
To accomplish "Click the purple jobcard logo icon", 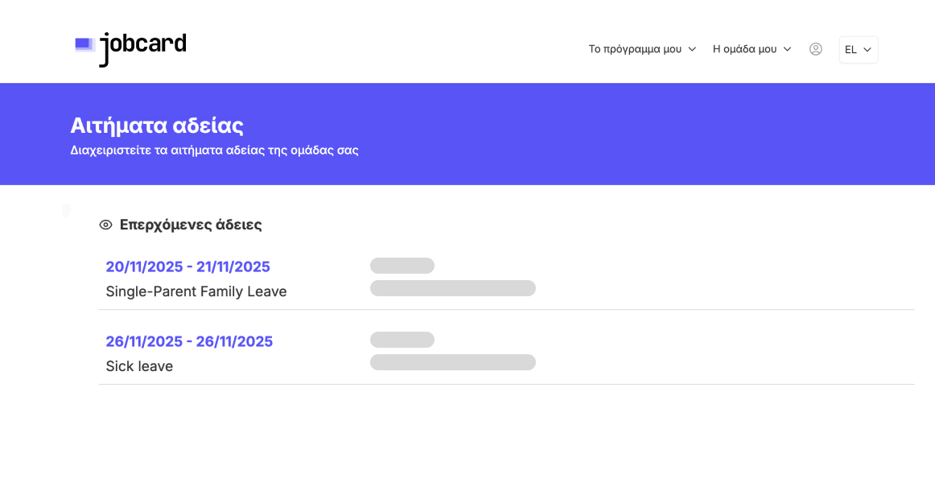I will [84, 45].
